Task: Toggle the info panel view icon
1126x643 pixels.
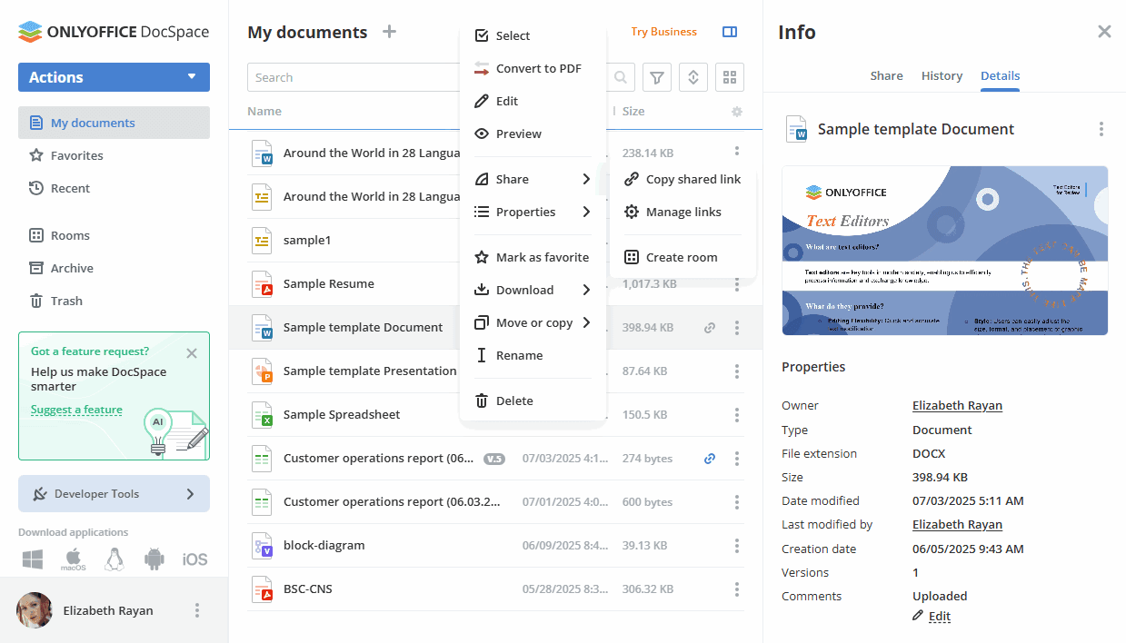Action: [x=730, y=32]
